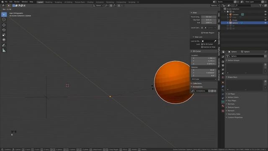
Task: Select the Annotate tool
Action: point(4,45)
